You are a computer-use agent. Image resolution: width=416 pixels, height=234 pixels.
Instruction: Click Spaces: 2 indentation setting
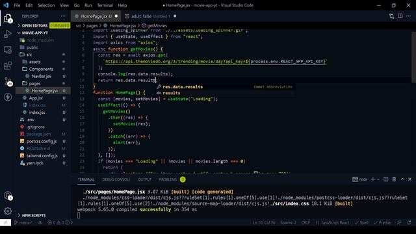[x=288, y=222]
